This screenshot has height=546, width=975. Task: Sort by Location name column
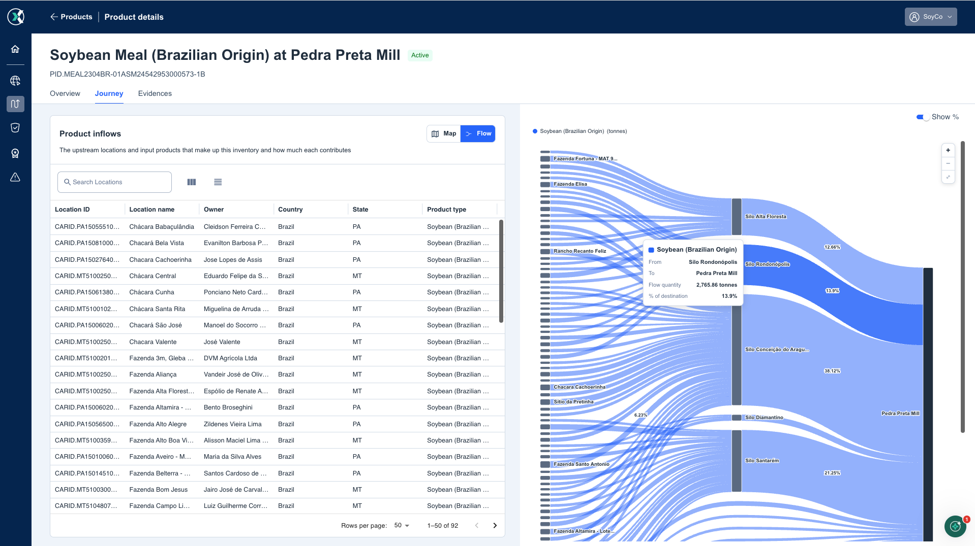tap(152, 210)
